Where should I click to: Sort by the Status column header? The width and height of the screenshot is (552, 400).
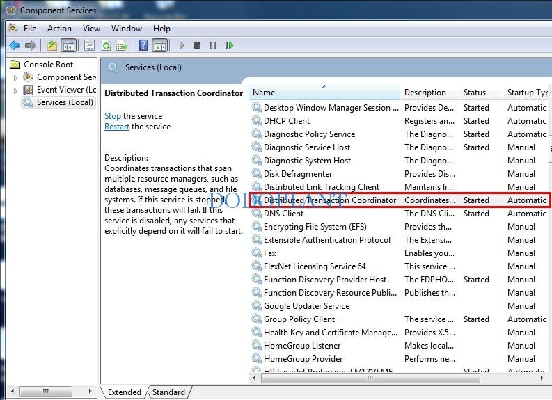(x=481, y=93)
